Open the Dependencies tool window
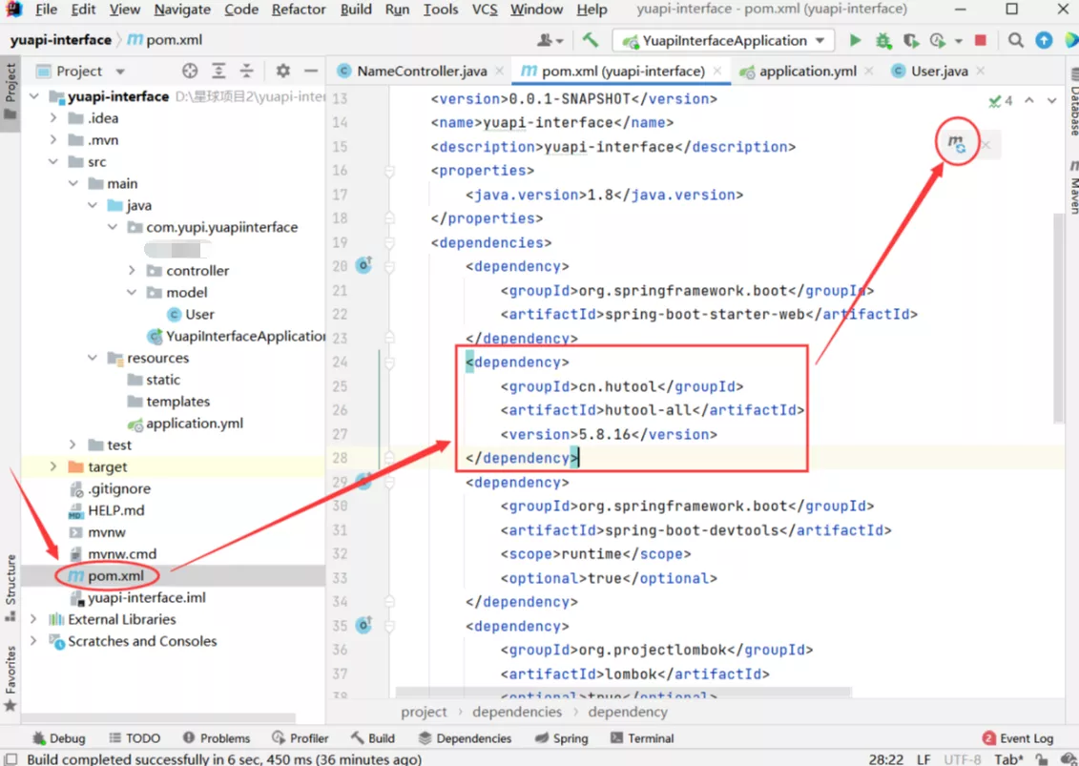Viewport: 1079px width, 766px height. (466, 738)
